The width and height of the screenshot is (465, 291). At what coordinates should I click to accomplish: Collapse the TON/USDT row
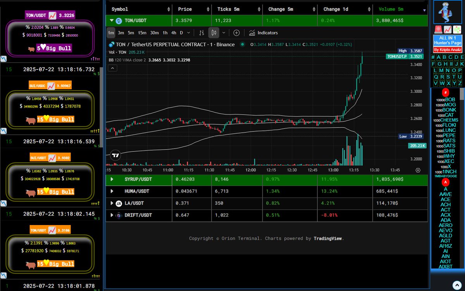pos(112,21)
